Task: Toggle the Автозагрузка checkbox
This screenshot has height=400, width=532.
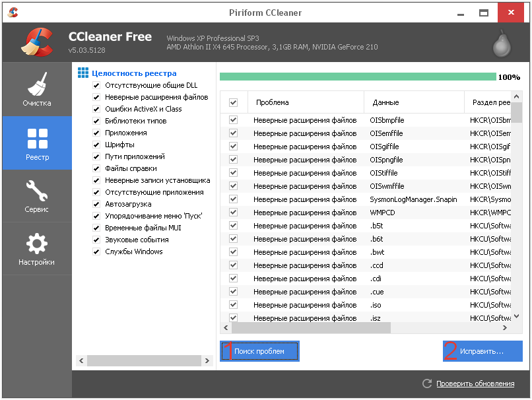Action: click(x=96, y=205)
